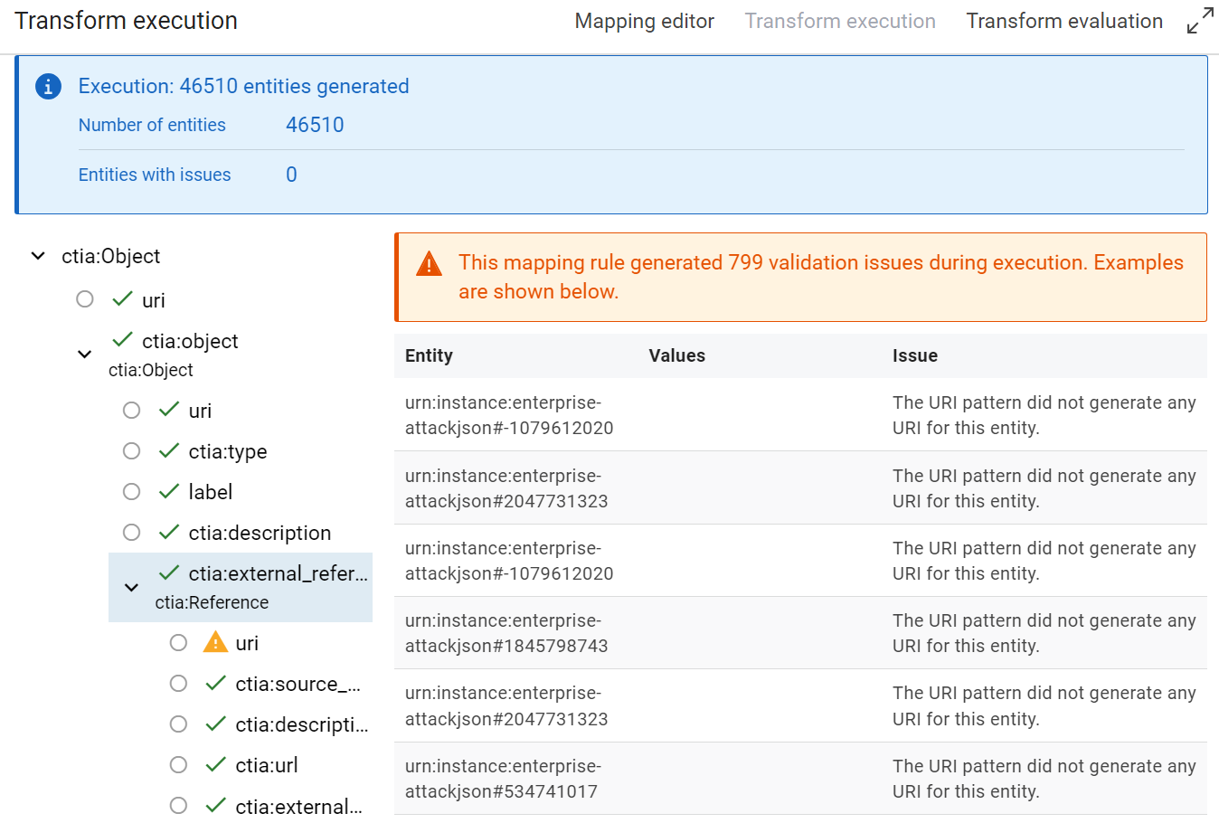
Task: Click the green checkmark next to ctia:url
Action: coord(215,764)
